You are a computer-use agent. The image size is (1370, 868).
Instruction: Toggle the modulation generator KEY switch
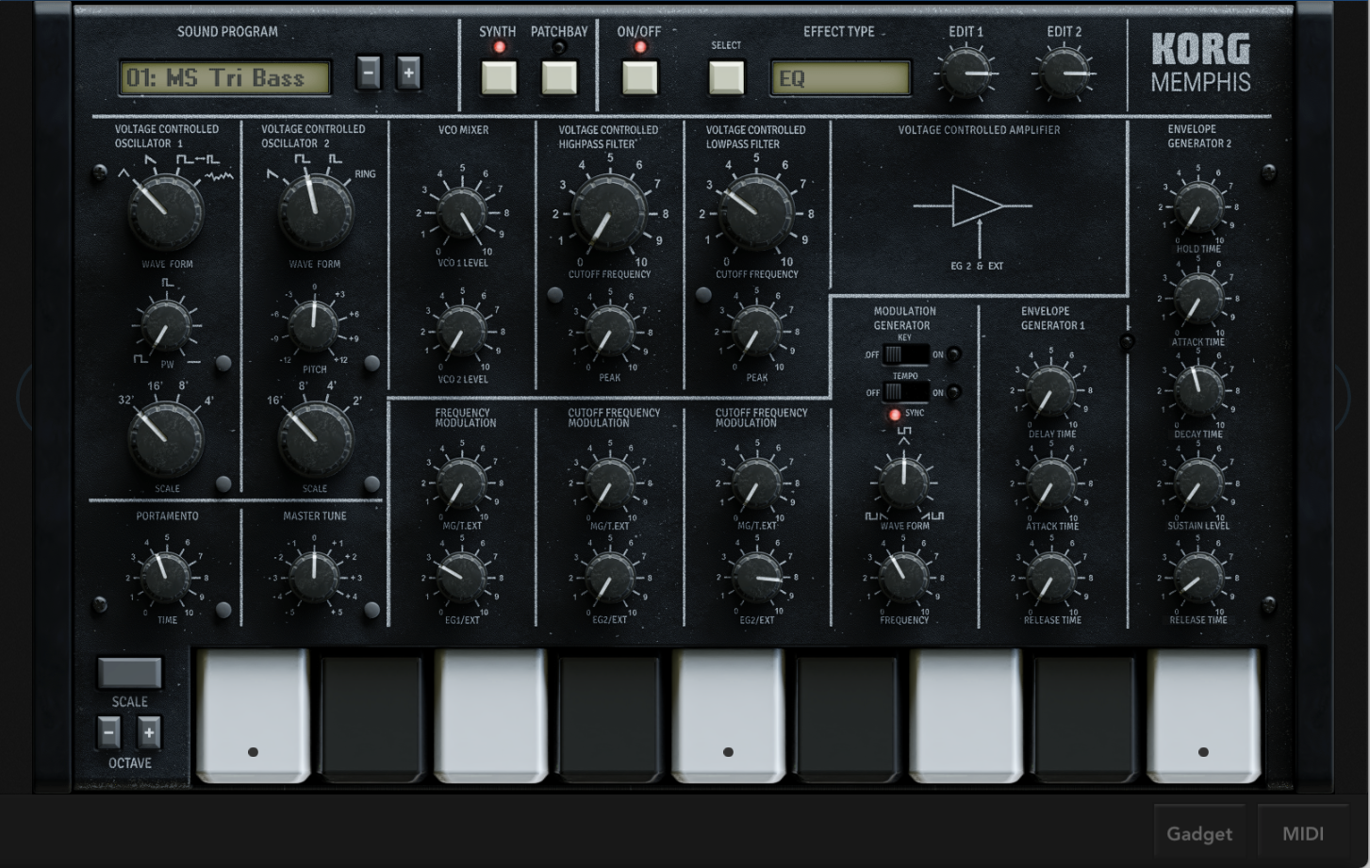click(x=905, y=354)
